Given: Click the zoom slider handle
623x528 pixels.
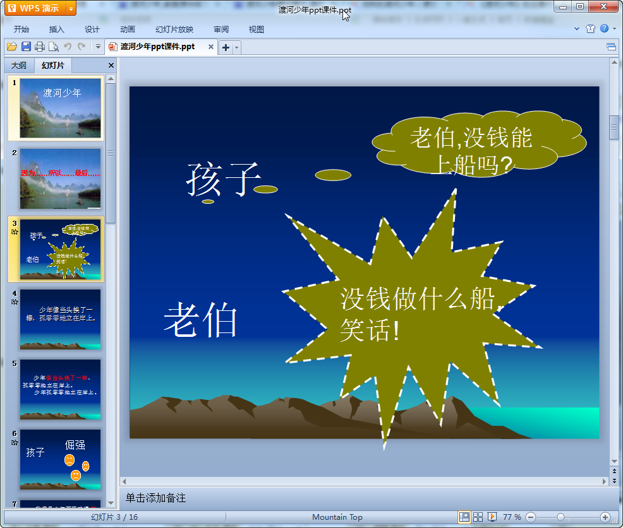Looking at the screenshot, I should click(560, 517).
